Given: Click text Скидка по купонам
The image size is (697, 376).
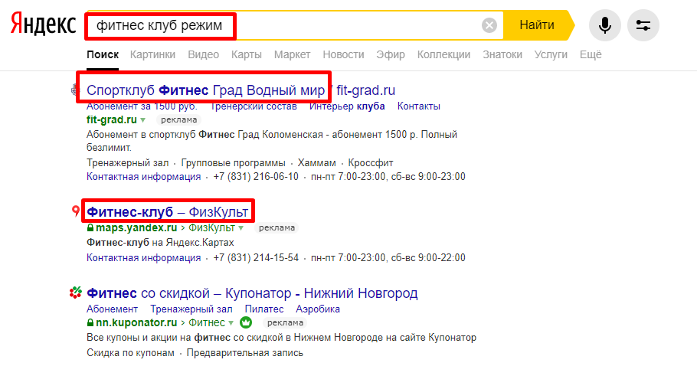Looking at the screenshot, I should (131, 353).
